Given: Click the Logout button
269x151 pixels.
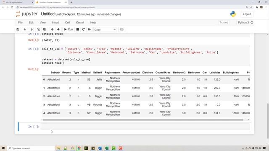Looking at the screenshot, I should click(x=247, y=14).
